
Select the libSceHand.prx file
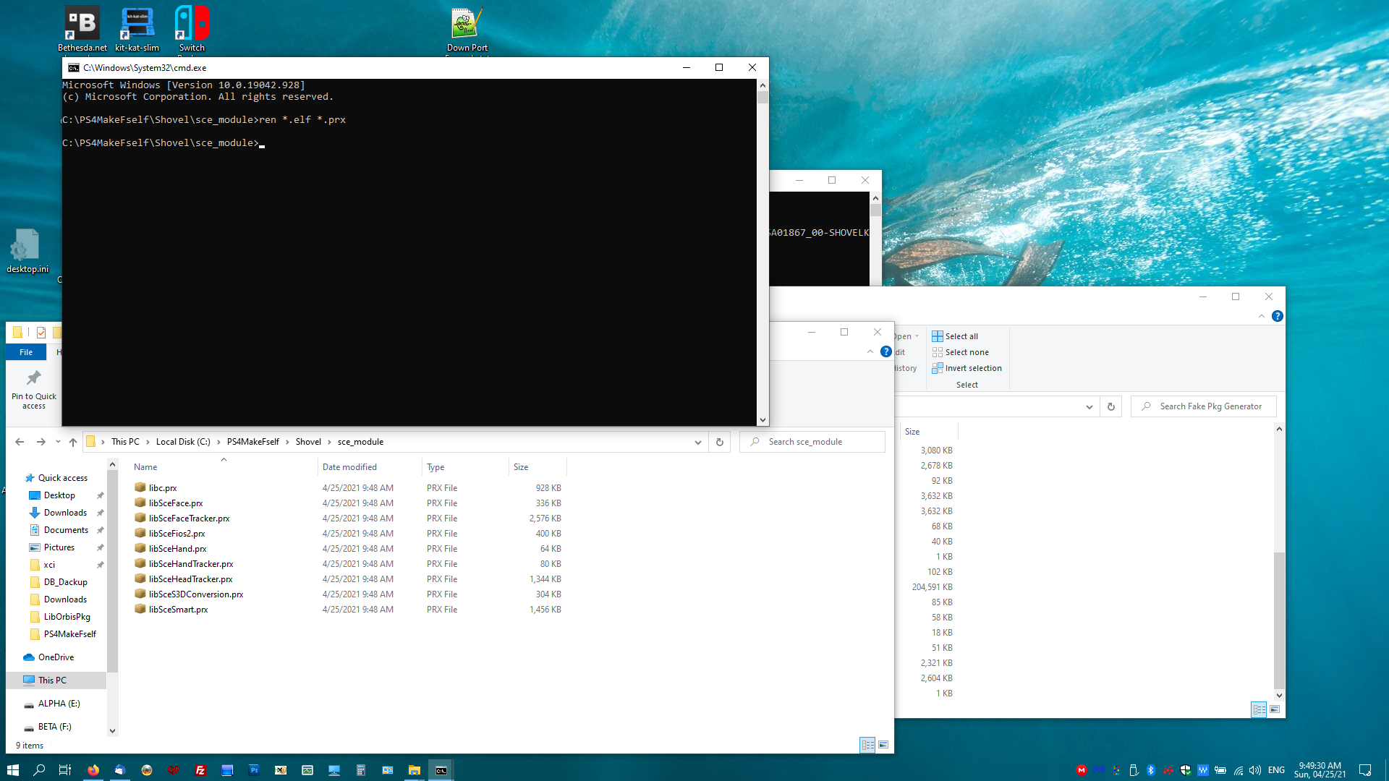pyautogui.click(x=177, y=549)
